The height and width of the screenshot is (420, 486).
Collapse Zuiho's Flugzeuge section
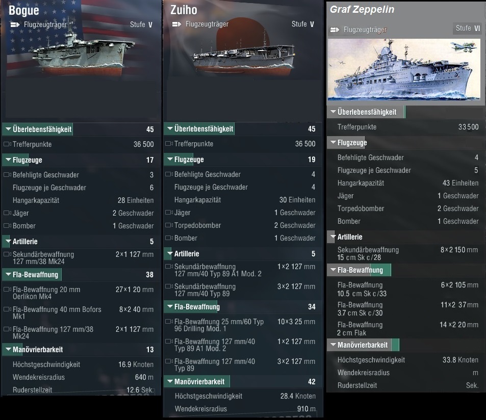[x=169, y=160]
